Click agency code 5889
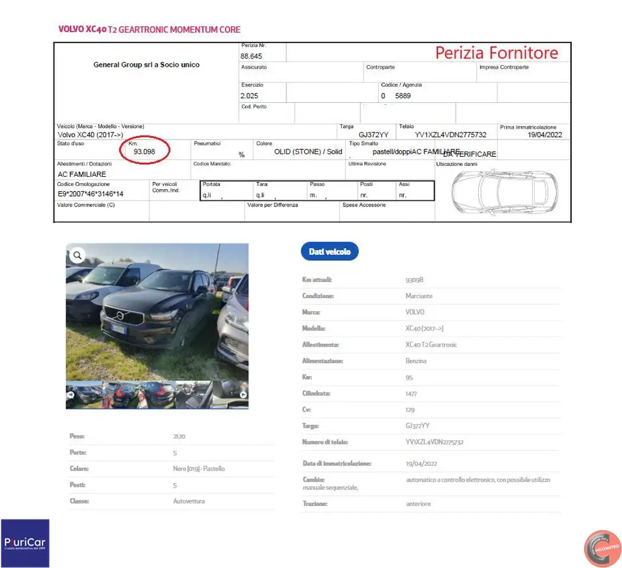The image size is (622, 568). tap(402, 96)
